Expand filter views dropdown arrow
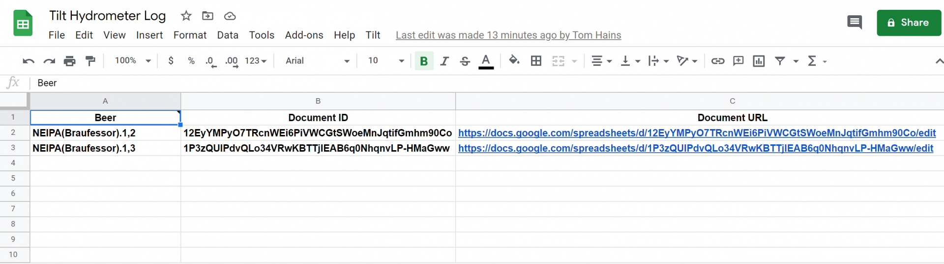Image resolution: width=944 pixels, height=264 pixels. (796, 61)
